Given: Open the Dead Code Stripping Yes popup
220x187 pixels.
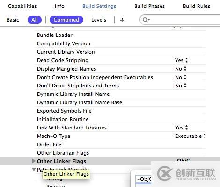Looking at the screenshot, I should (x=181, y=60).
